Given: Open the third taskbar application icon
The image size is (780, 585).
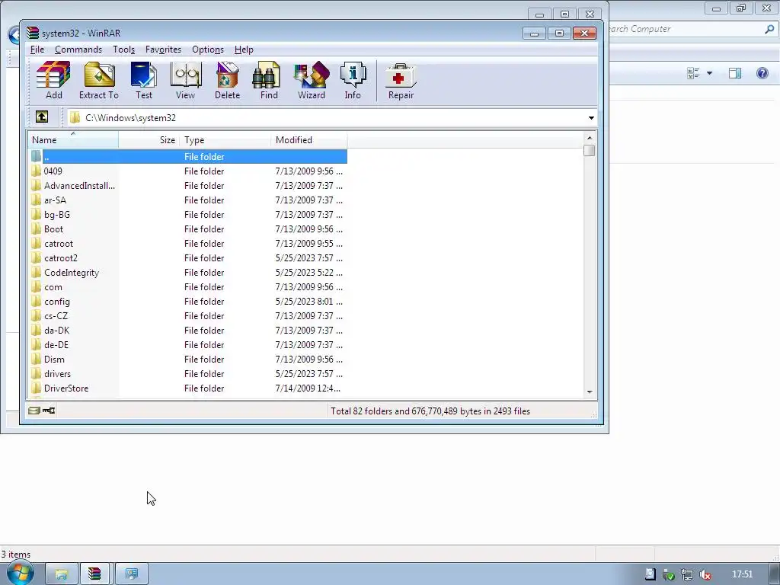Looking at the screenshot, I should [131, 574].
